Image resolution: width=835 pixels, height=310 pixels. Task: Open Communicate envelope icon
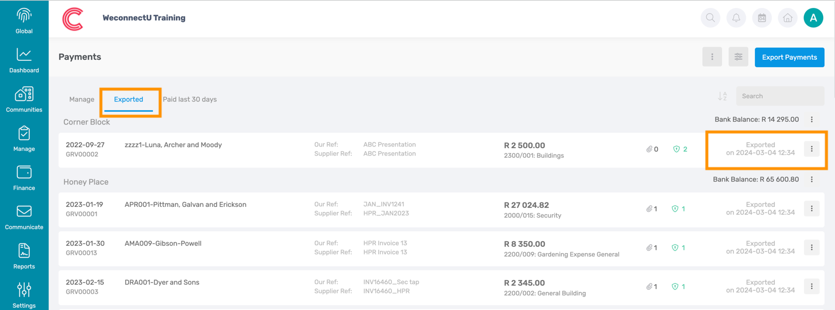click(x=24, y=211)
